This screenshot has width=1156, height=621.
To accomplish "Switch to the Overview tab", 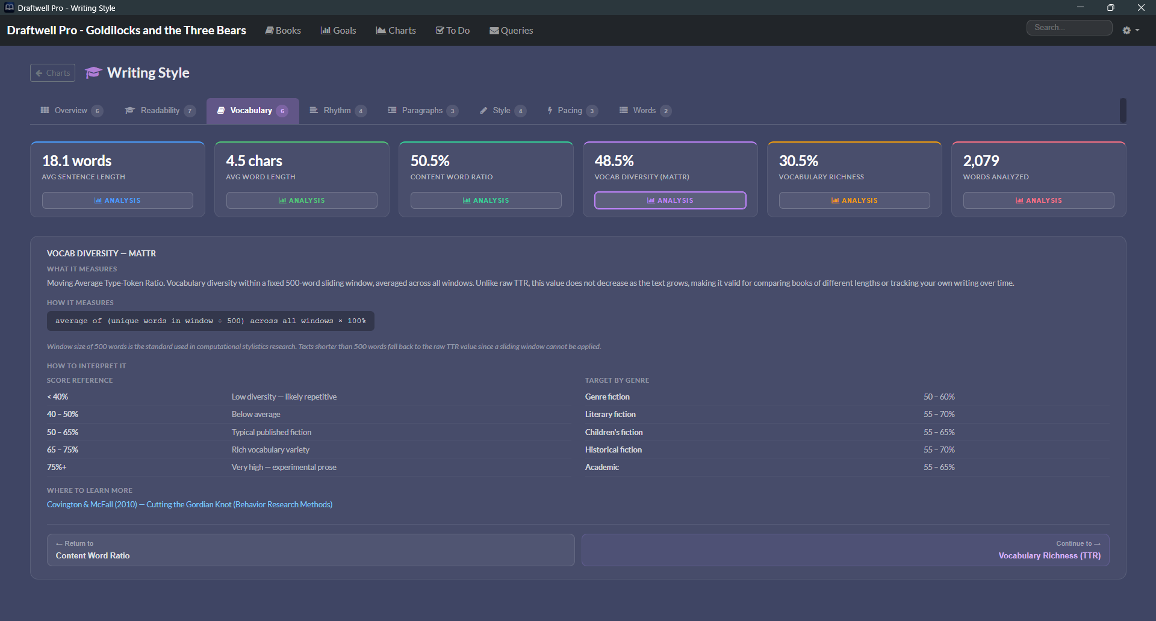I will (x=72, y=111).
